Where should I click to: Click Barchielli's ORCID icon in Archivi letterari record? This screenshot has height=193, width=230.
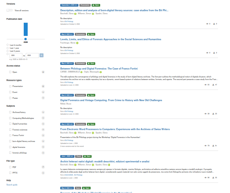75,165
